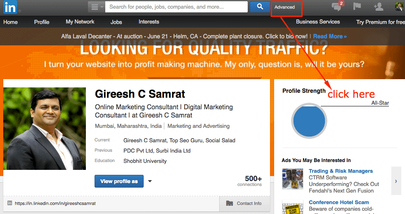Screen dimensions: 405x214
Task: Click the Alfa Laval Decanter ad text
Action: pos(184,36)
